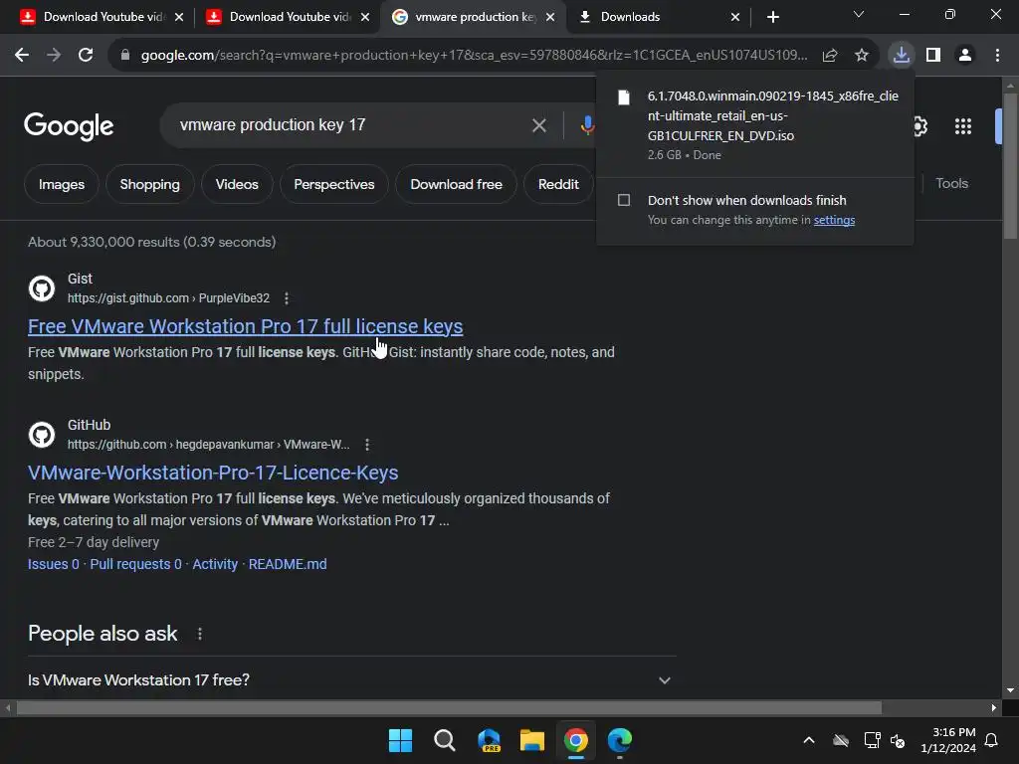Launch Edge Preview from the taskbar

[489, 740]
